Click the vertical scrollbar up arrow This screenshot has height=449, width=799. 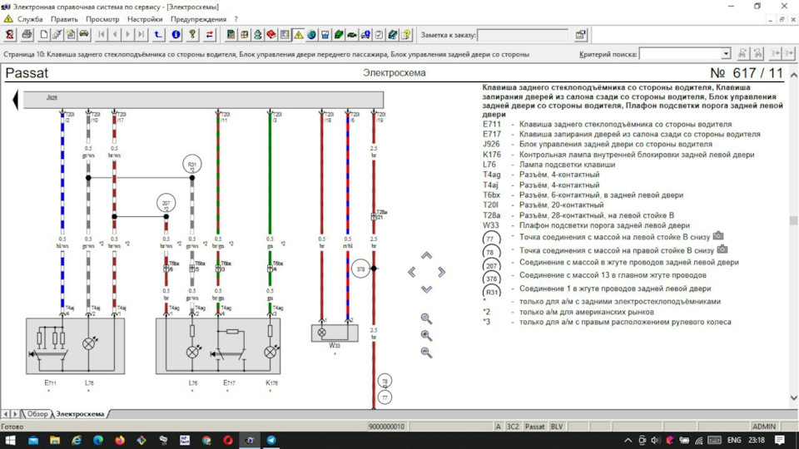(x=793, y=75)
